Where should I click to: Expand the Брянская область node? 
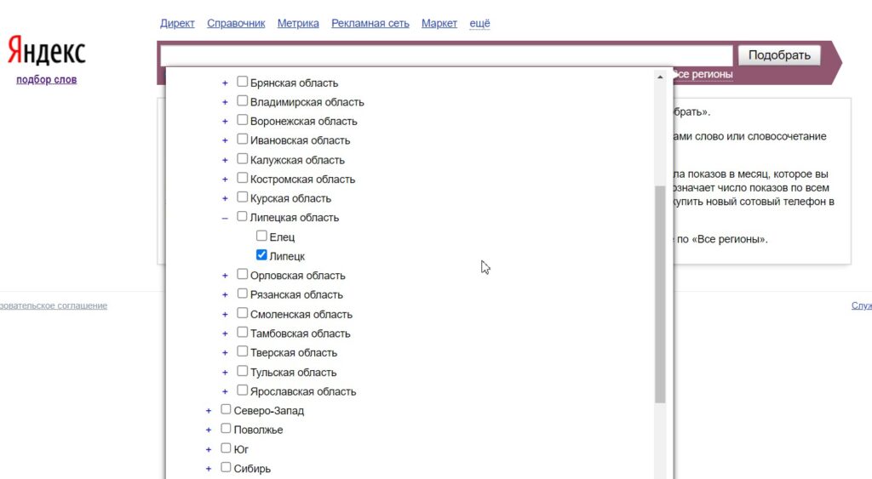[225, 83]
